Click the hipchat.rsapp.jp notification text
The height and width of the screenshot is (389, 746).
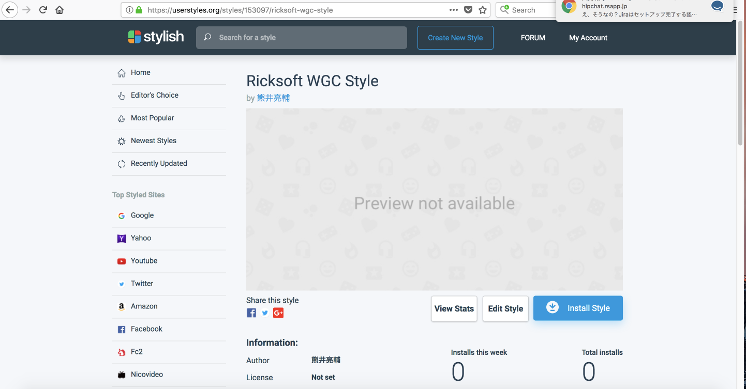604,6
